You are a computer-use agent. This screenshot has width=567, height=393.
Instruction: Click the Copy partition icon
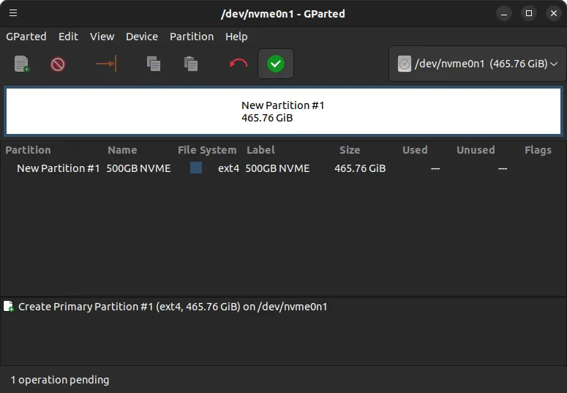[x=154, y=64]
